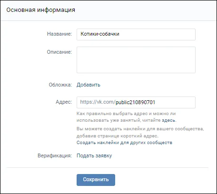This screenshot has width=217, height=194.
Task: Click the Основная информация heading text
Action: (x=41, y=10)
